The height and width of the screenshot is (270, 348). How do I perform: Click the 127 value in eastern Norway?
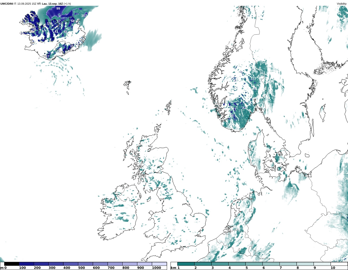tap(253, 79)
